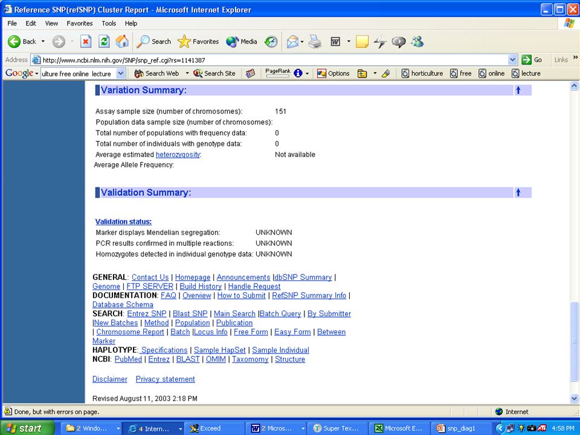Click the Discuss speech bubble icon
This screenshot has width=580, height=435.
click(398, 42)
